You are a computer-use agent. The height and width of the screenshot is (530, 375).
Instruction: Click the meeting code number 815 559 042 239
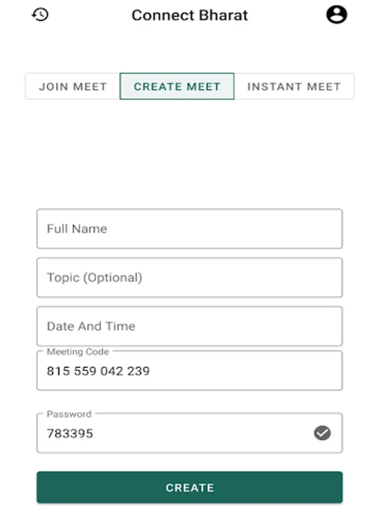(98, 371)
